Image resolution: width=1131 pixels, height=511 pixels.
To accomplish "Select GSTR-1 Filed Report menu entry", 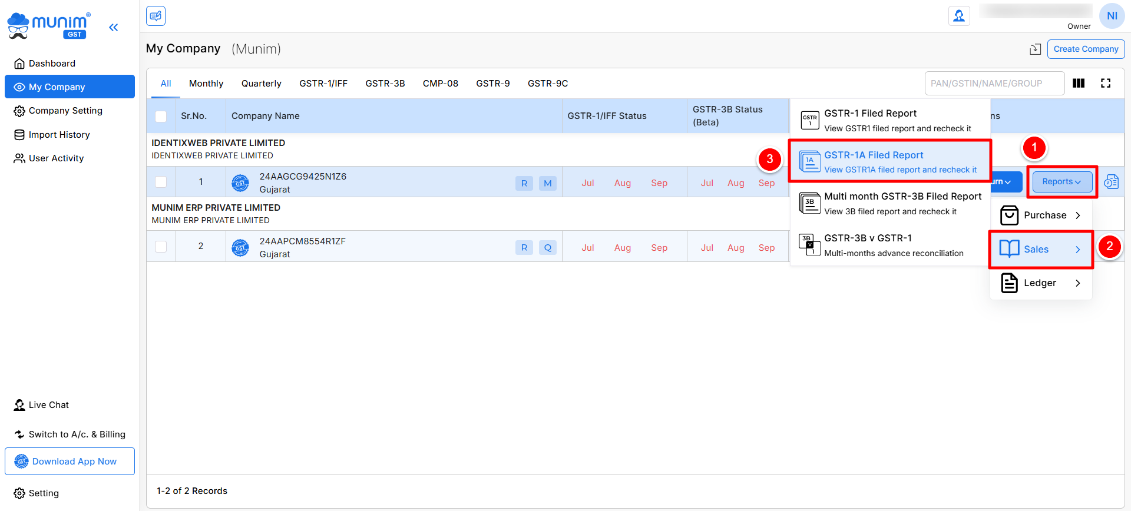I will (890, 120).
